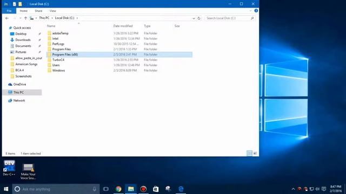Open Microsoft Edge from taskbar

181,189
